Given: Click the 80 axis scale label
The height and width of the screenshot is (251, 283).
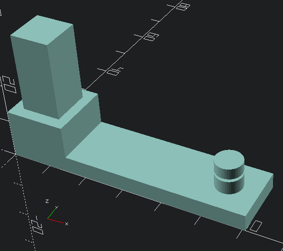Looking at the screenshot, I should coord(182,7).
